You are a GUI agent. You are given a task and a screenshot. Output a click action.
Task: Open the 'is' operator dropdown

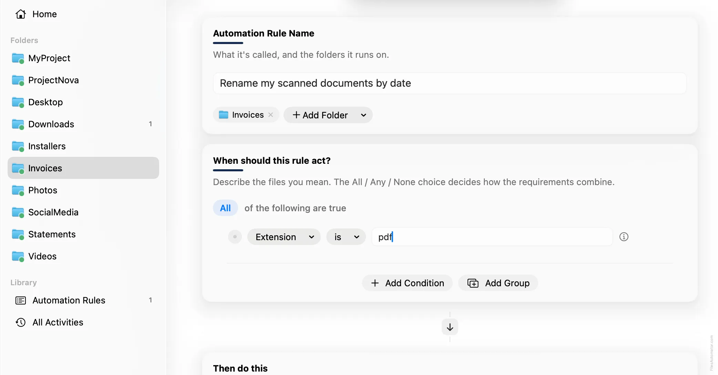click(x=346, y=237)
